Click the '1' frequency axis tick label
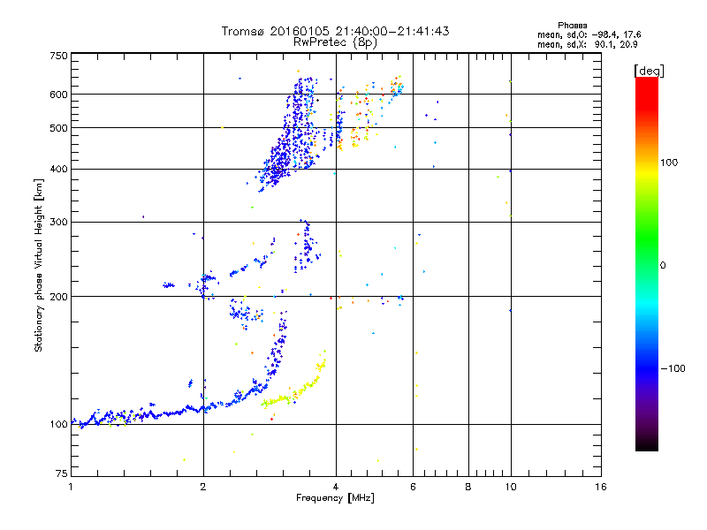707x530 pixels. [x=71, y=487]
